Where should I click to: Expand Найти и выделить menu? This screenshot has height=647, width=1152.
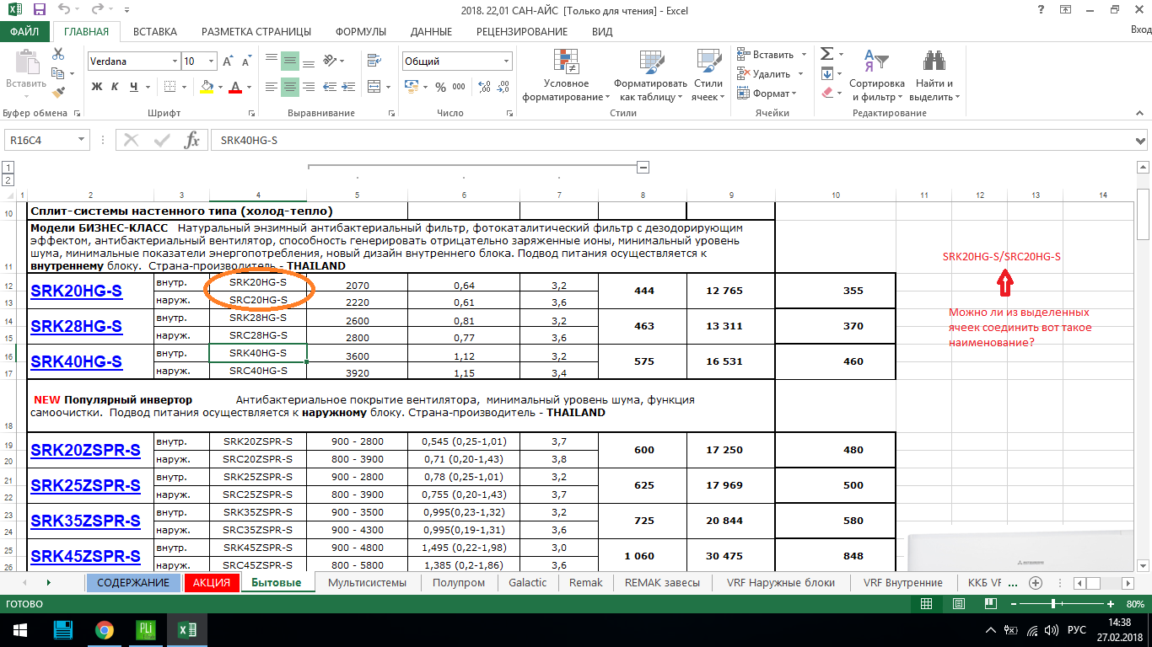click(x=934, y=74)
